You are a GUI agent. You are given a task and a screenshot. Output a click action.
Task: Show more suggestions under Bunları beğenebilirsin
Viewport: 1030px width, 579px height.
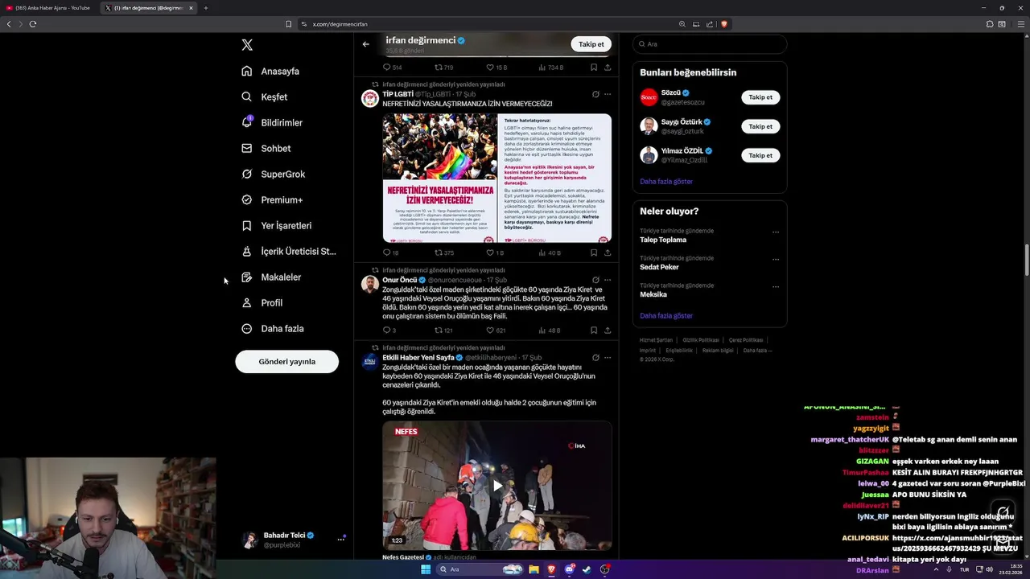click(666, 182)
